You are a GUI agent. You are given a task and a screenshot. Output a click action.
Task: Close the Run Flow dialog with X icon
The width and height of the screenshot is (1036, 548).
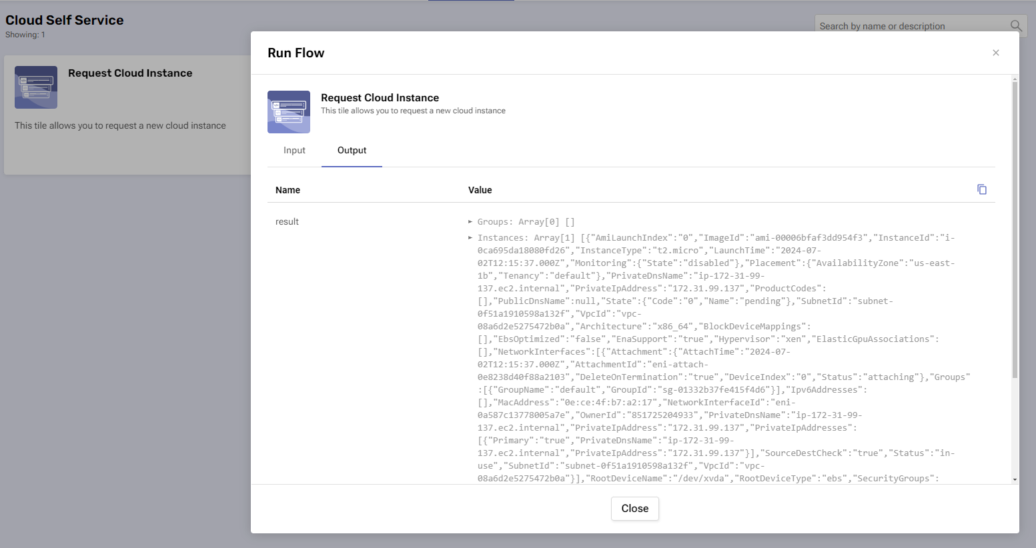point(996,53)
